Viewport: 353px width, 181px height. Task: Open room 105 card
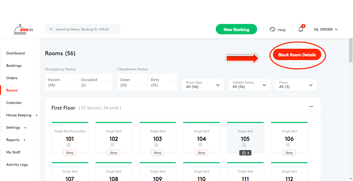[x=245, y=137]
